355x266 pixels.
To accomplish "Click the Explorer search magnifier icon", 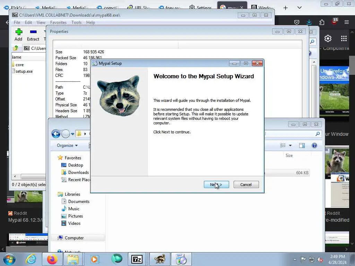I will pyautogui.click(x=318, y=134).
